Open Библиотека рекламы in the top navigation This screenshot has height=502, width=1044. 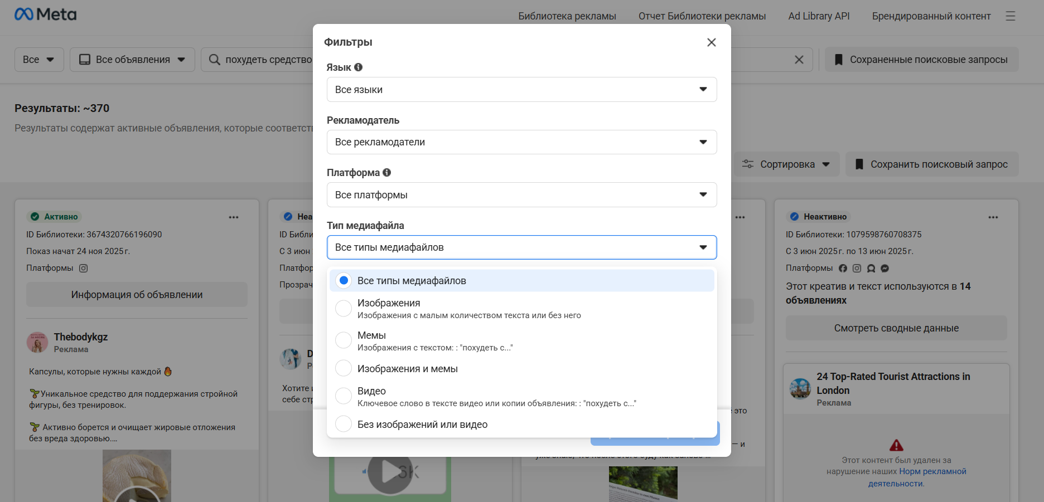pos(567,16)
